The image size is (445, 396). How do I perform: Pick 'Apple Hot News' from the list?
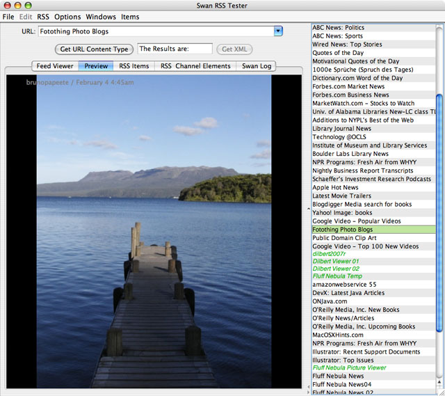(x=335, y=187)
